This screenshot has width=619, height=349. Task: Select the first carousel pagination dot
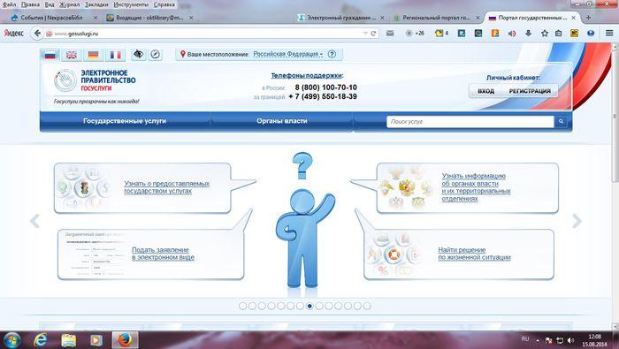point(243,306)
